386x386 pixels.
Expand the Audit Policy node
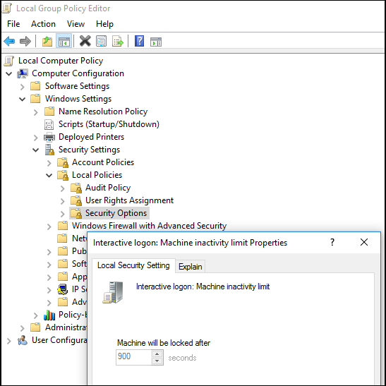click(x=63, y=188)
